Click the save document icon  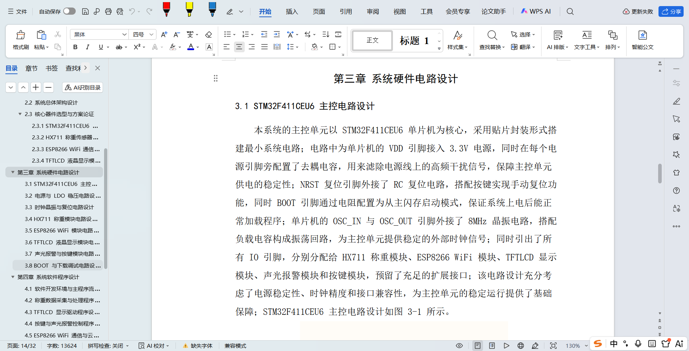(x=85, y=11)
